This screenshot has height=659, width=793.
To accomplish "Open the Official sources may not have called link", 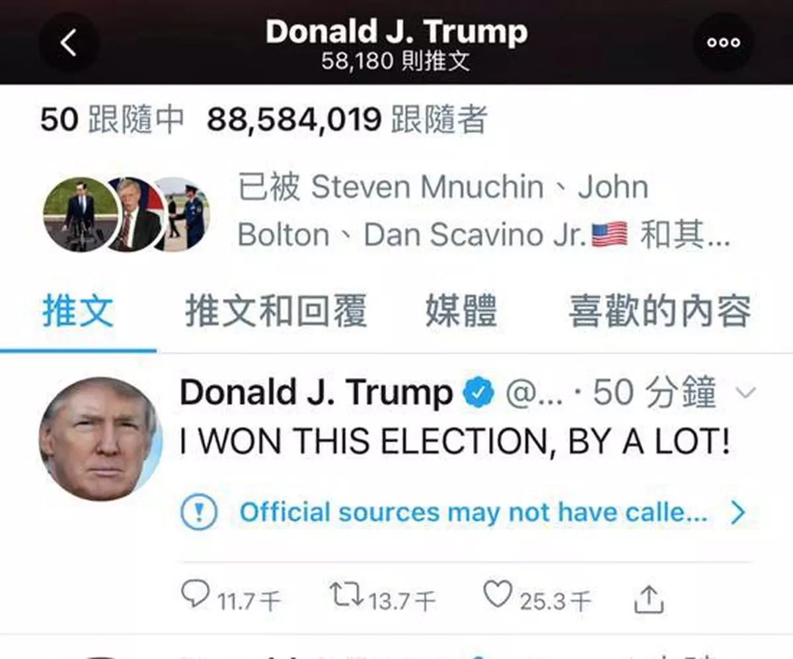I will coord(473,512).
